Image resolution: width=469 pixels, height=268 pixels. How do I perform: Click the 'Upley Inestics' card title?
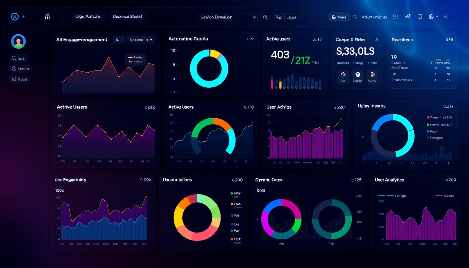pos(372,106)
